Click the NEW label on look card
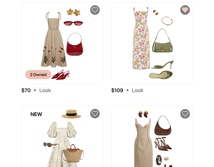Image resolution: width=214 pixels, height=167 pixels. pyautogui.click(x=36, y=114)
